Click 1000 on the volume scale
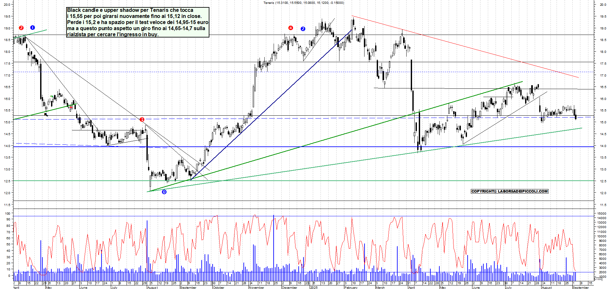Screen dimensions: 607x289 coord(603,277)
